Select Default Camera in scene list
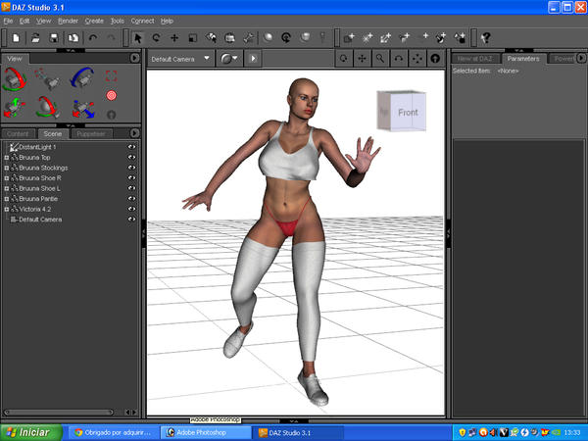 pos(40,220)
